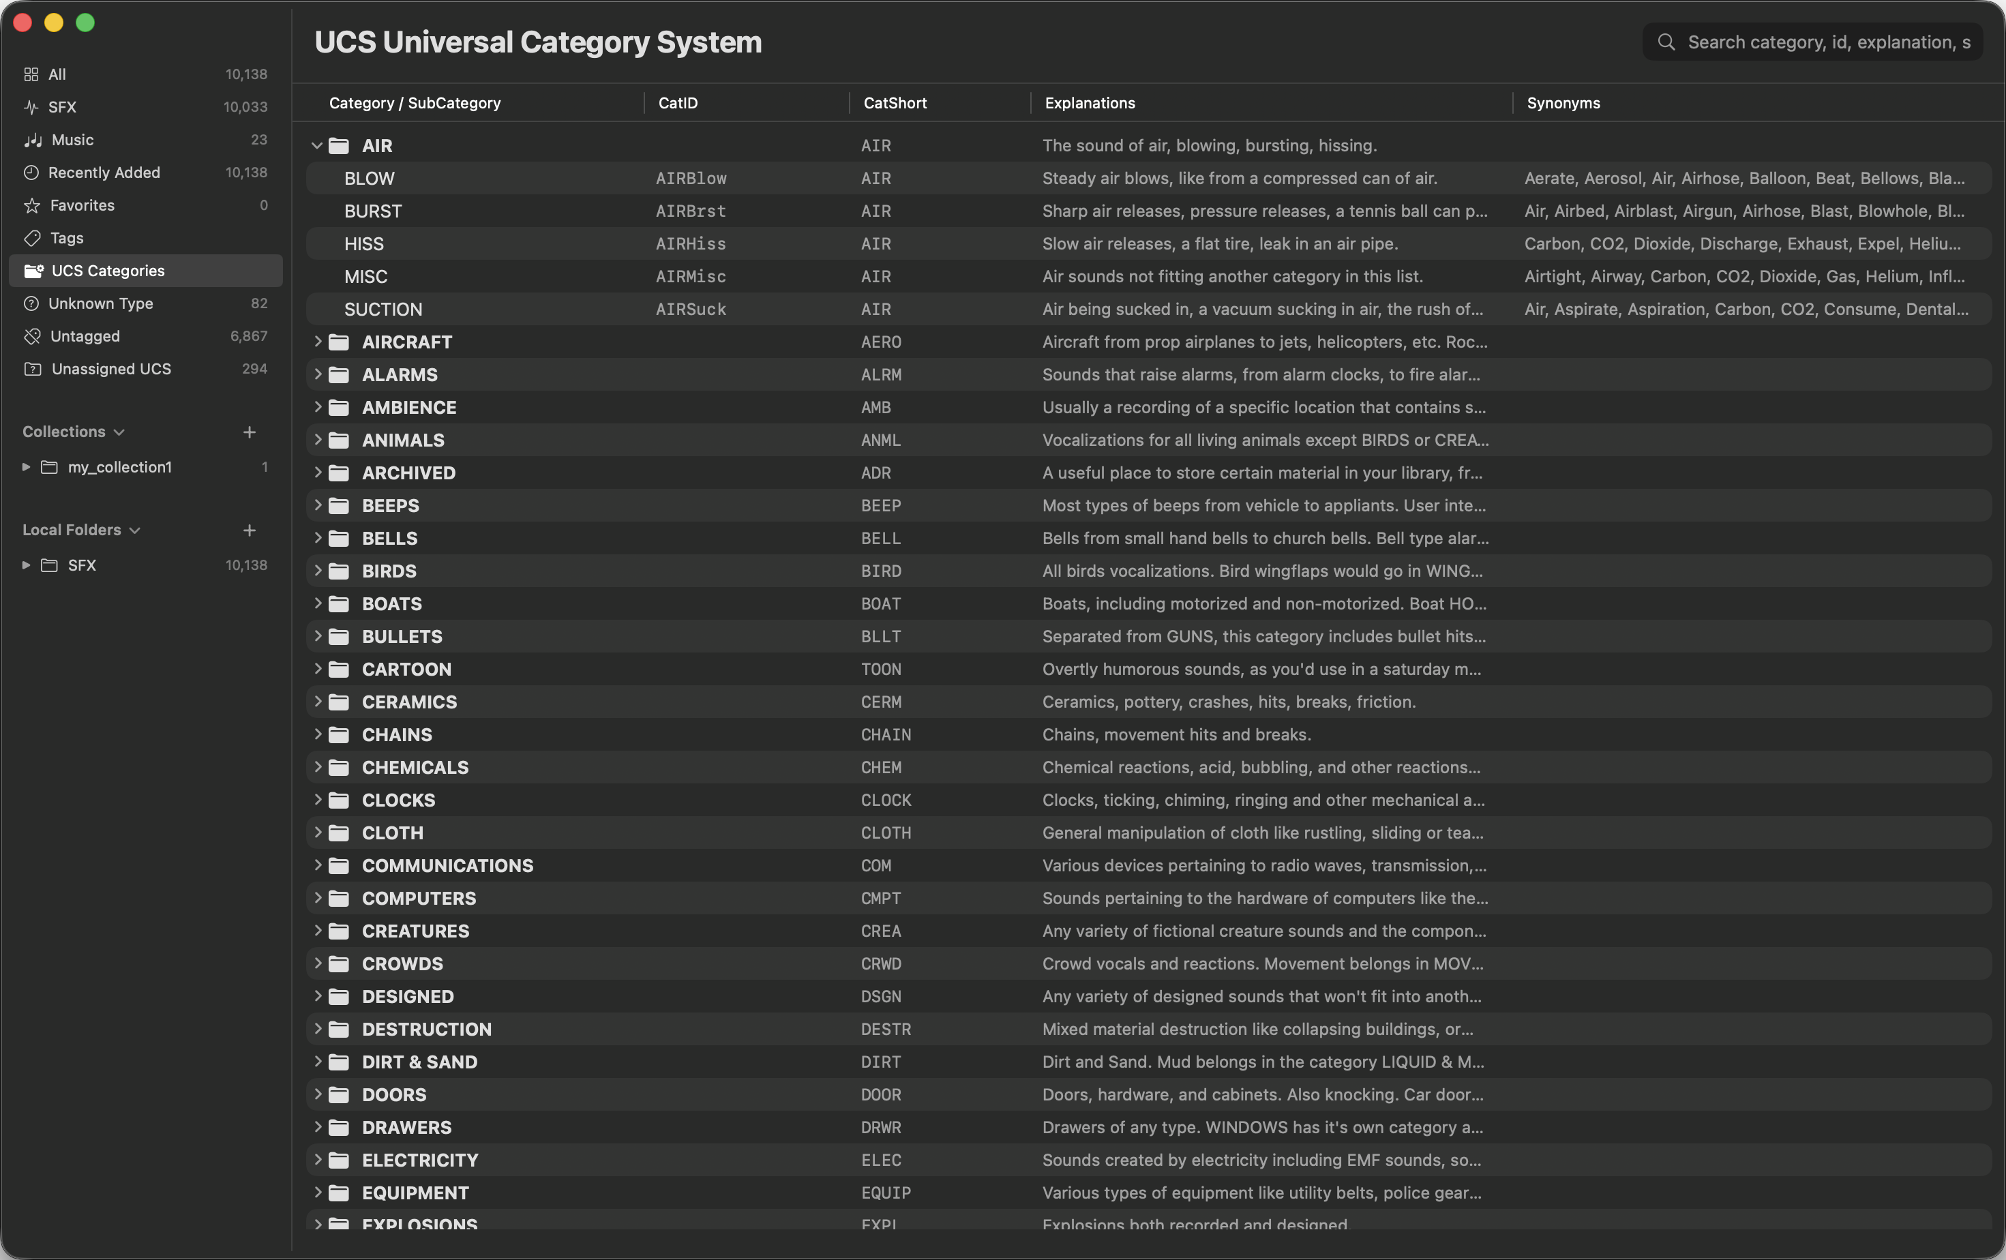The image size is (2006, 1260).
Task: Click the BELLS folder icon
Action: point(339,539)
